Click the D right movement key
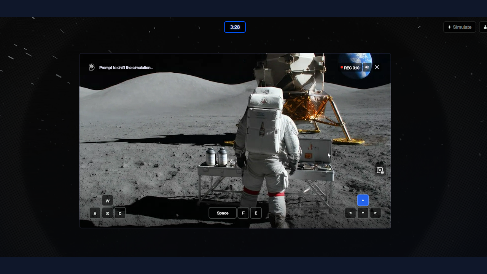 (x=120, y=213)
